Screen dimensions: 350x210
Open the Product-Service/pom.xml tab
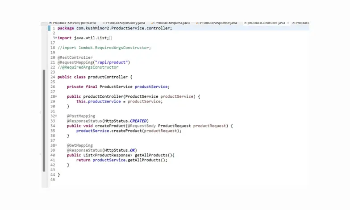(74, 23)
